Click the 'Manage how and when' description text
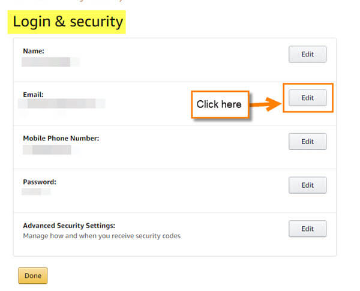The height and width of the screenshot is (291, 360). [102, 236]
